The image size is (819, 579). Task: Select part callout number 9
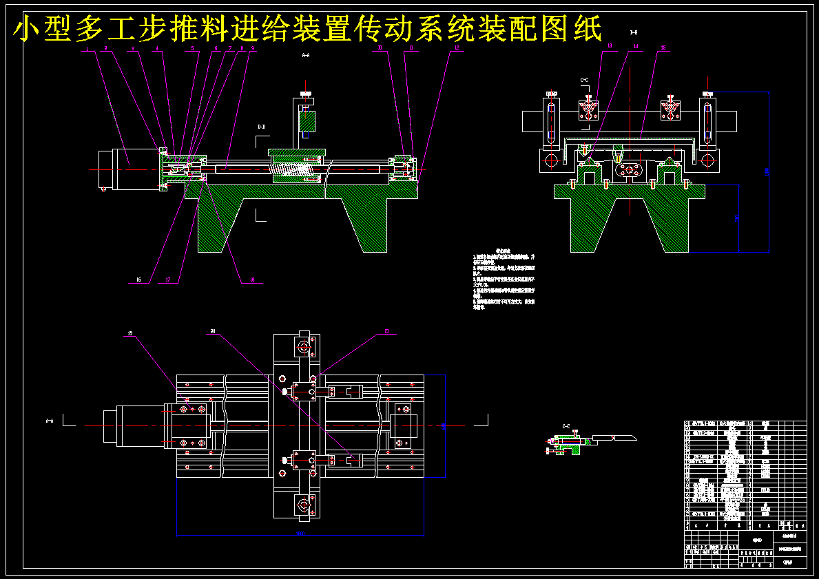pos(253,49)
